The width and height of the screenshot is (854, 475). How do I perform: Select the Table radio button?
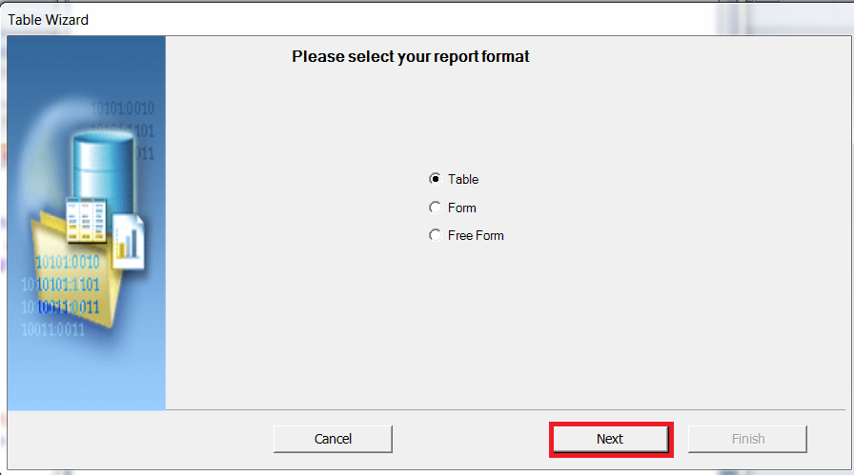436,179
